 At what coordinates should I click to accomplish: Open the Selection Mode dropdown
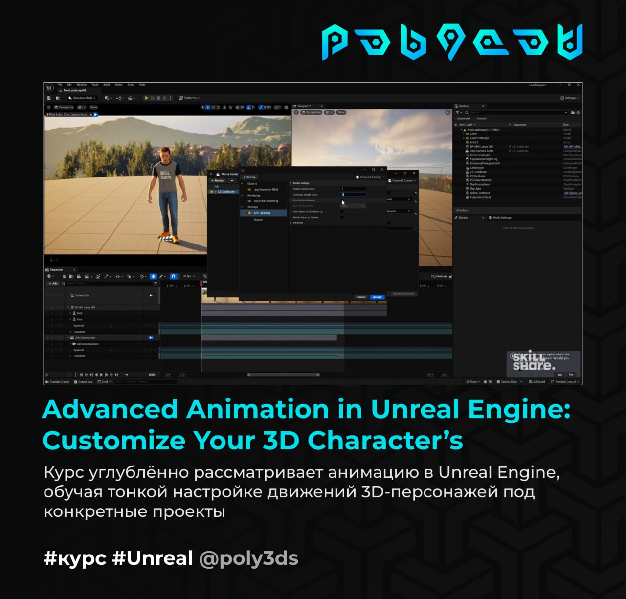click(82, 98)
